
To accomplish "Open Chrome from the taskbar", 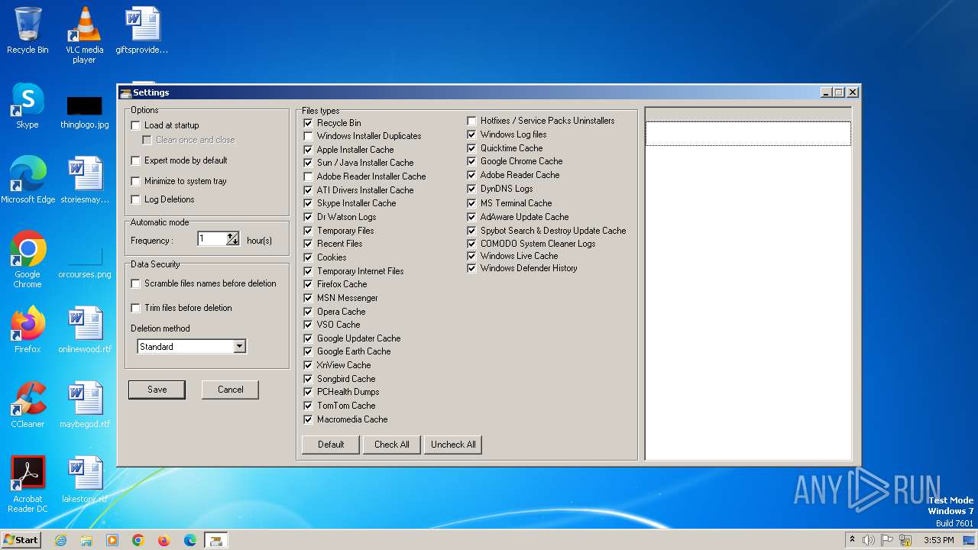I will tap(138, 540).
